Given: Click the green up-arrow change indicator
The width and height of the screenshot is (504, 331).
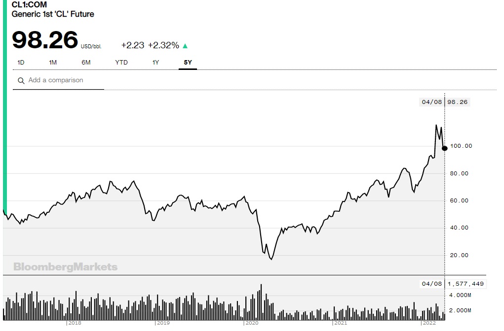Looking at the screenshot, I should click(x=185, y=46).
